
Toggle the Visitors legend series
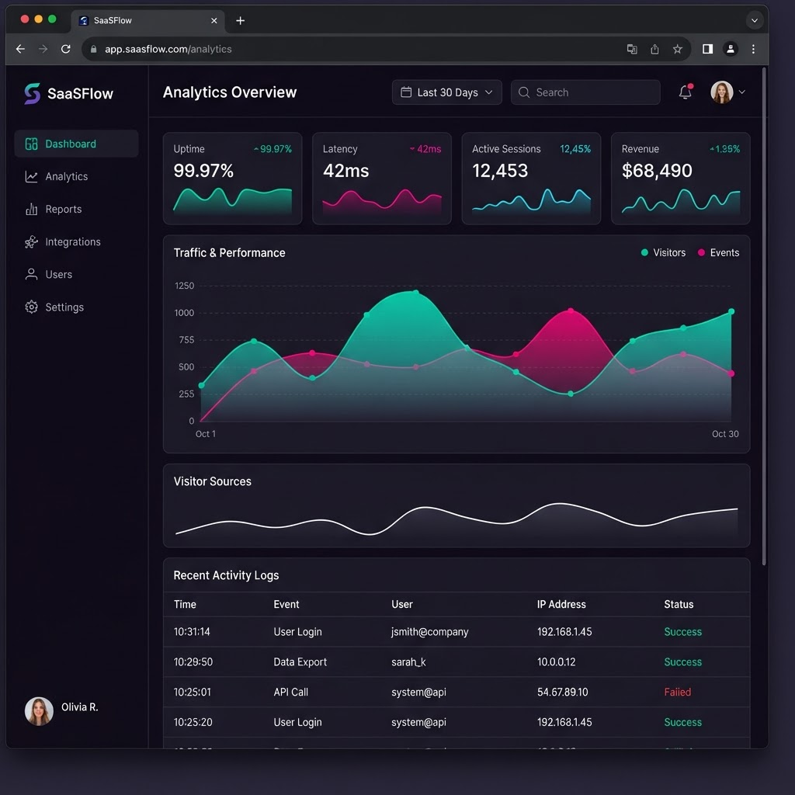(x=663, y=252)
